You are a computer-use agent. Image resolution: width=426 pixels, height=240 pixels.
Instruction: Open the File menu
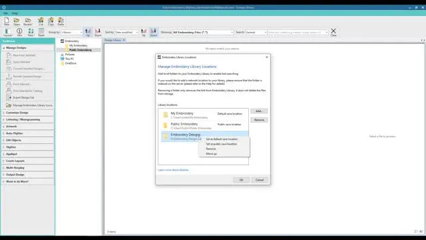6,13
